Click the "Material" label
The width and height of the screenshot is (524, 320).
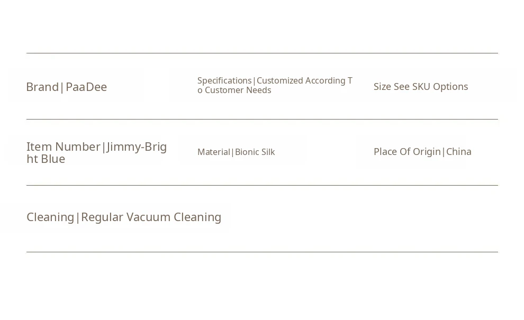tap(213, 152)
